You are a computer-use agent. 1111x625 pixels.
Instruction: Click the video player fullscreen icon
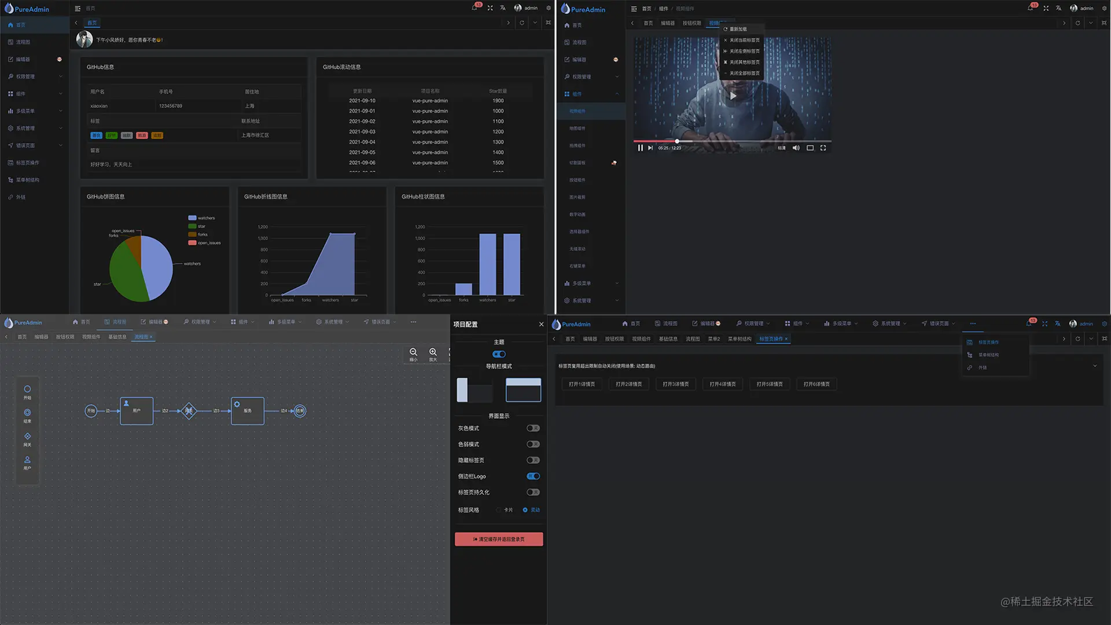point(823,148)
